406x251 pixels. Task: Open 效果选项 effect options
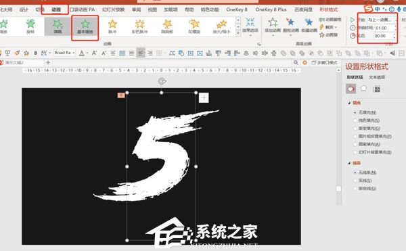[250, 27]
